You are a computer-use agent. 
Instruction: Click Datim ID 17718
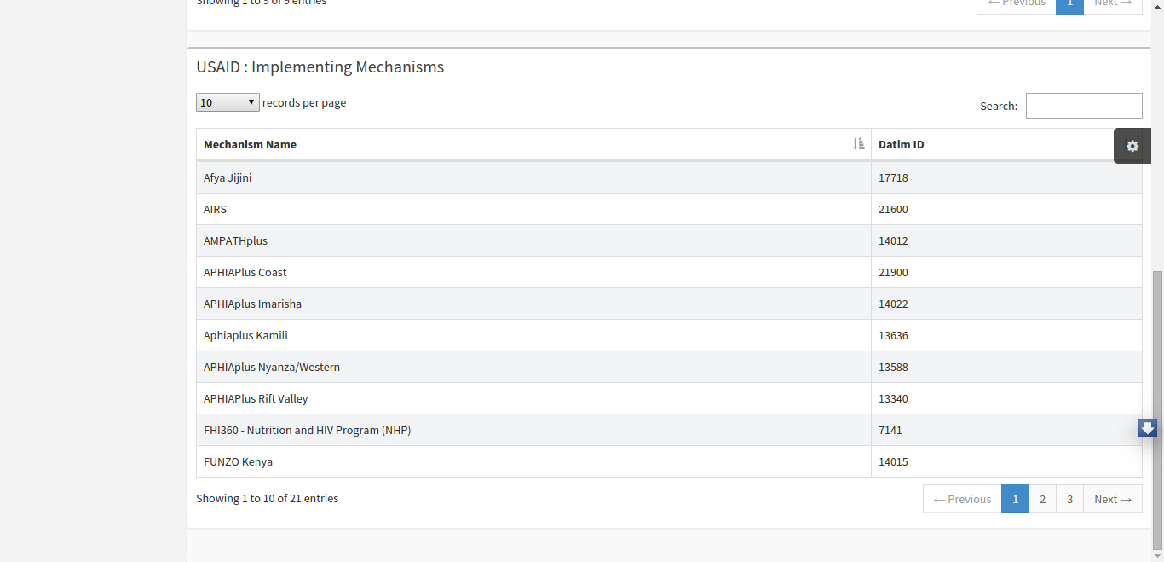coord(893,177)
